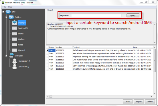Click the Status column header
The height and width of the screenshot is (106, 158).
click(52, 47)
